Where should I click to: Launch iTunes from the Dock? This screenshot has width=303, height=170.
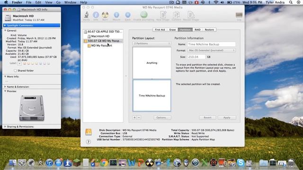[x=49, y=163]
